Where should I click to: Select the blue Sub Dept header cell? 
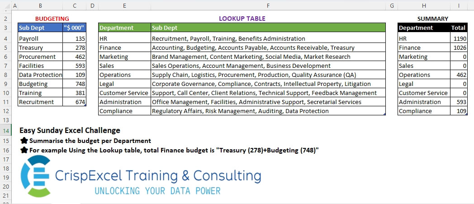pyautogui.click(x=40, y=28)
